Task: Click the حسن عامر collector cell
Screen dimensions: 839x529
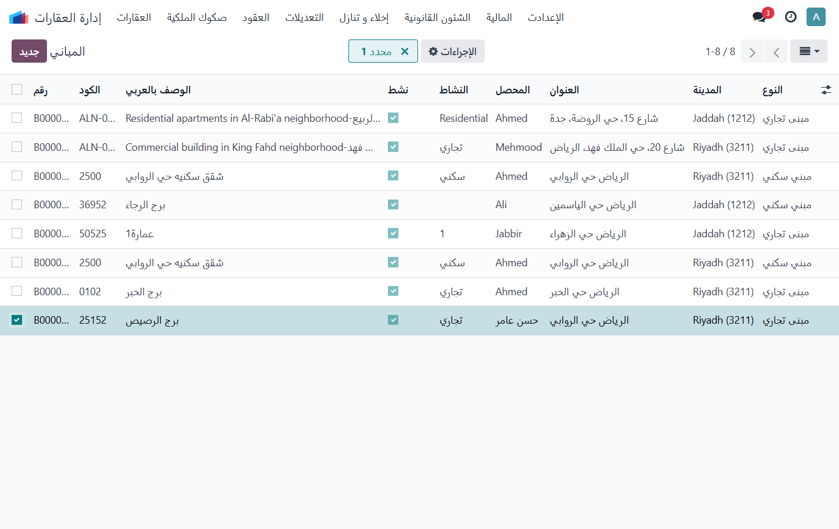Action: pos(517,320)
